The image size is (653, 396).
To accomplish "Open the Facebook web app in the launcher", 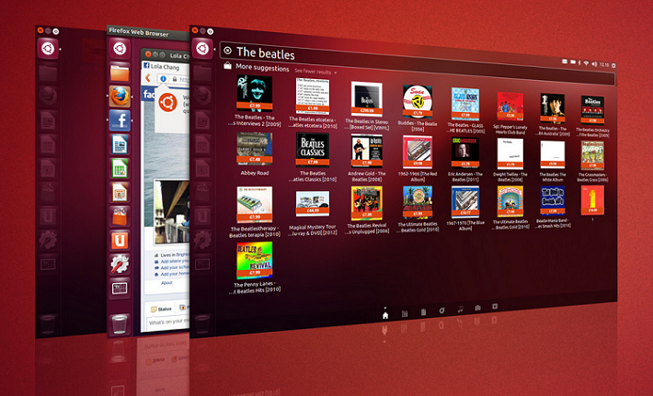I will [x=120, y=120].
